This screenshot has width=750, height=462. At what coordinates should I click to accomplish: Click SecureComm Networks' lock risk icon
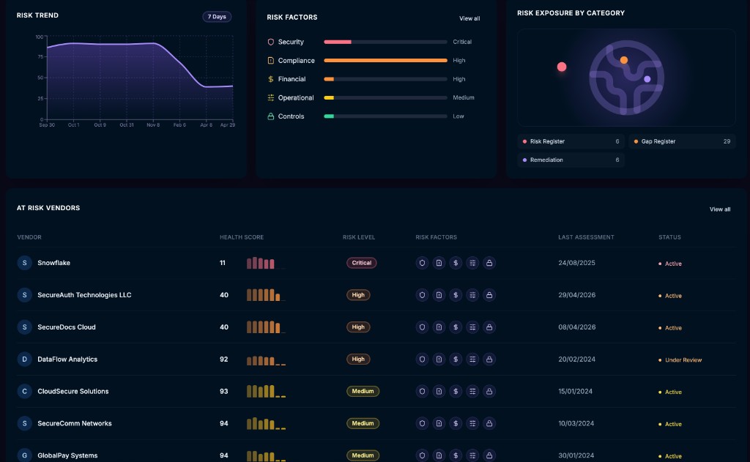pos(489,423)
